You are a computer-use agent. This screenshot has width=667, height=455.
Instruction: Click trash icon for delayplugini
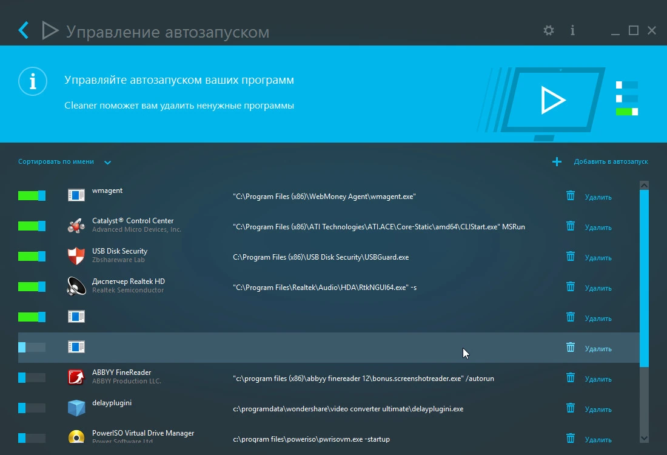click(571, 408)
